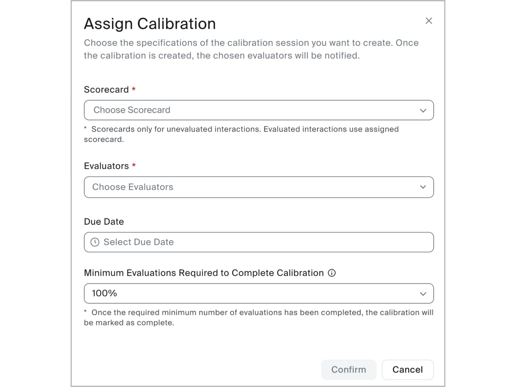Click the Scorecard field label

tap(106, 90)
